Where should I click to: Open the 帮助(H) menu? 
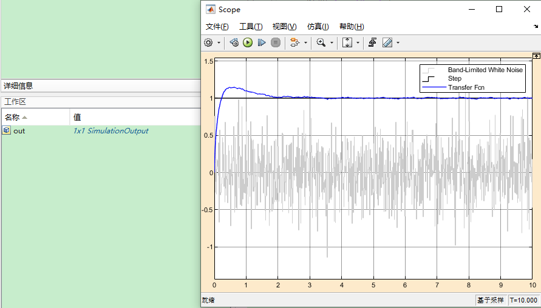click(352, 27)
